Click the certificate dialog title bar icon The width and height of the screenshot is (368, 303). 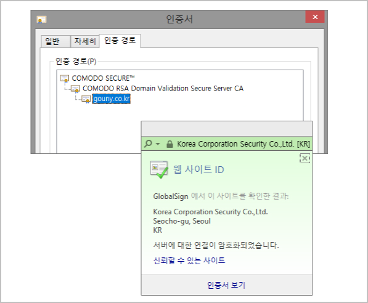pyautogui.click(x=41, y=20)
